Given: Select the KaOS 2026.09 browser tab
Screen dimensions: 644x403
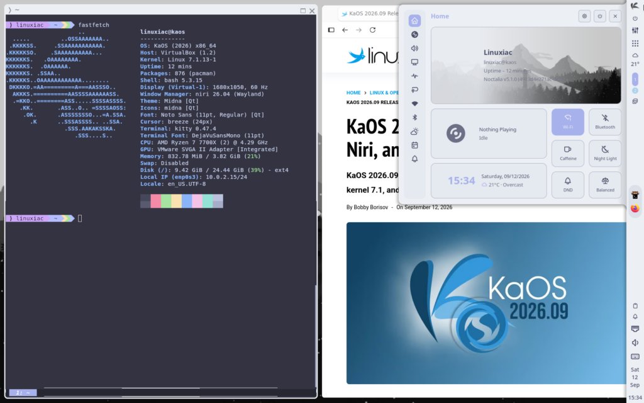Looking at the screenshot, I should (x=370, y=14).
